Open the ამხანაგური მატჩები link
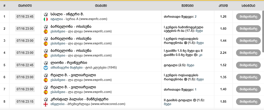 (x=66, y=68)
